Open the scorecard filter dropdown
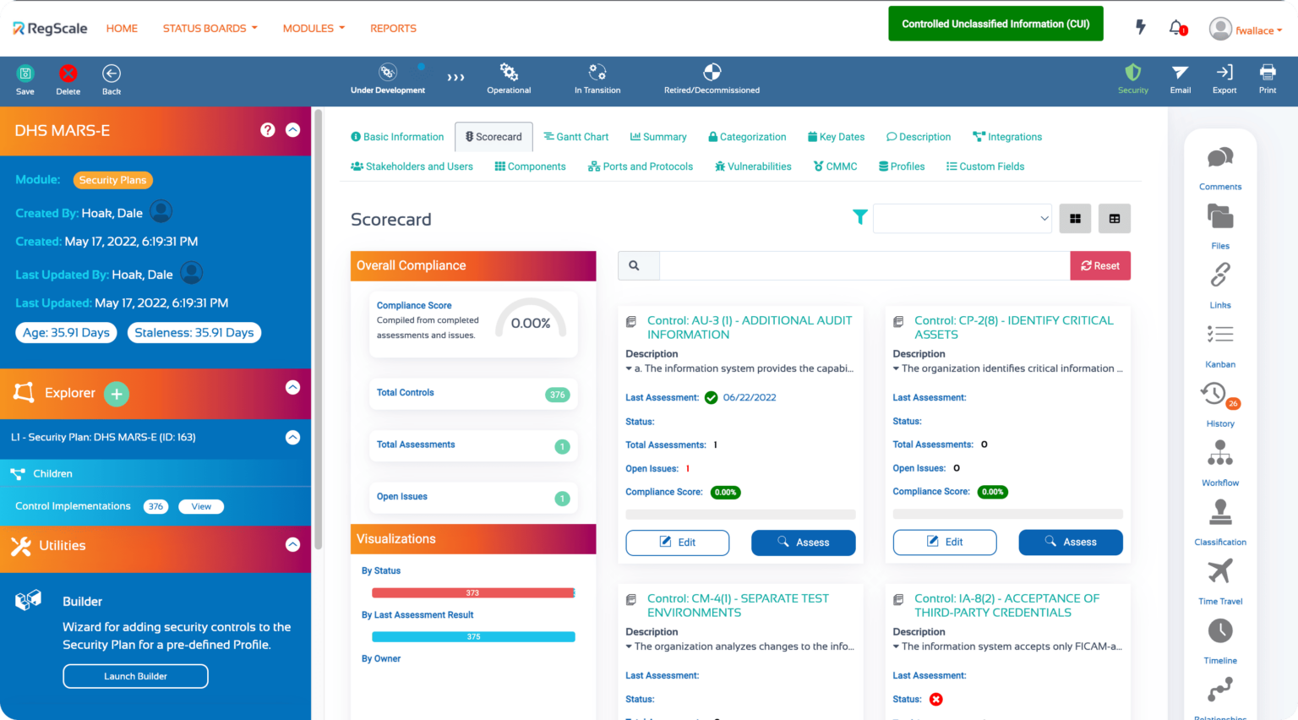This screenshot has height=720, width=1298. coord(962,218)
